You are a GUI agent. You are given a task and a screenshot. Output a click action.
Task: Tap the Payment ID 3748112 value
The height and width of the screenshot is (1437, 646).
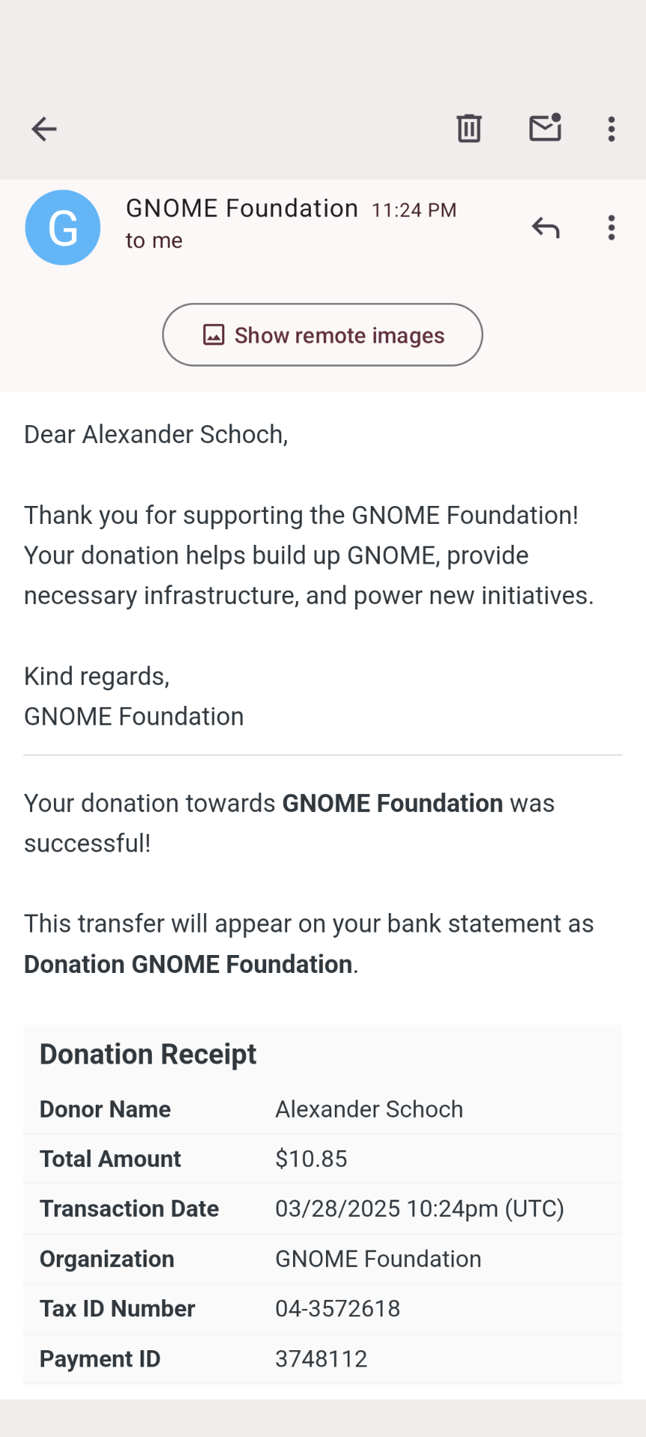pos(322,1358)
